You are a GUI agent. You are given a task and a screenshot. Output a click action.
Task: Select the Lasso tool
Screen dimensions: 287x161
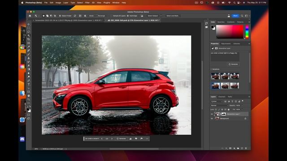[x=29, y=32]
